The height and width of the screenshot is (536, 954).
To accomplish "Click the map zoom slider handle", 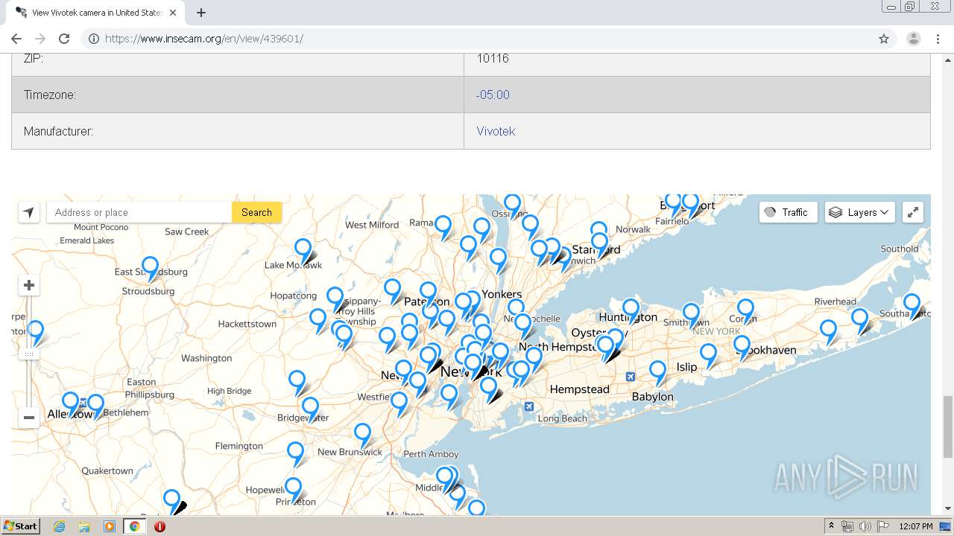I will point(29,354).
